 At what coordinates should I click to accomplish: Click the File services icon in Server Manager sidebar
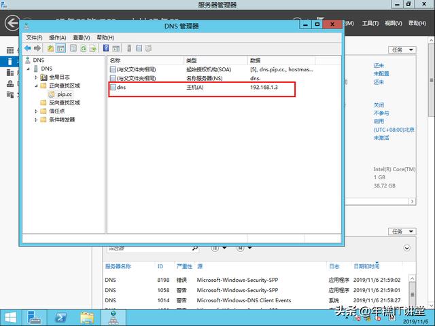click(x=10, y=95)
